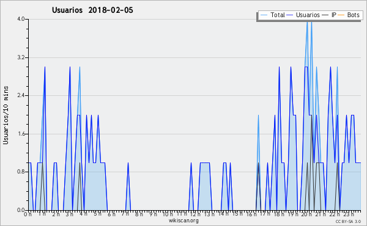Viewport: 367px width, 226px height.
Task: Click the 'Usuarios' legend label
Action: [308, 15]
